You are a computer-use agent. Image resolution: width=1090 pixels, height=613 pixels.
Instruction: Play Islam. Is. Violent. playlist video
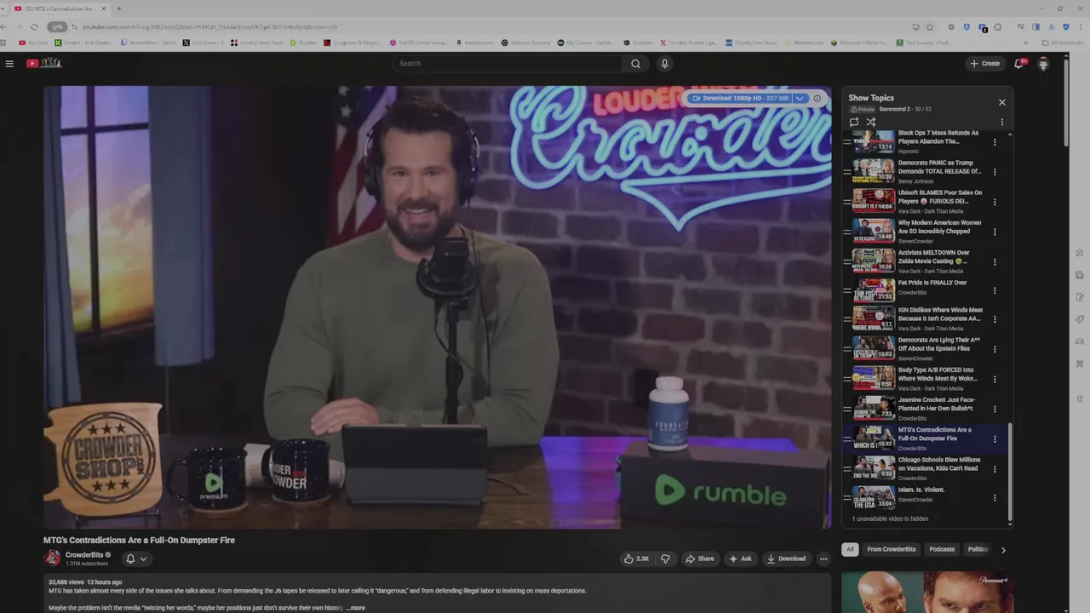(x=874, y=497)
